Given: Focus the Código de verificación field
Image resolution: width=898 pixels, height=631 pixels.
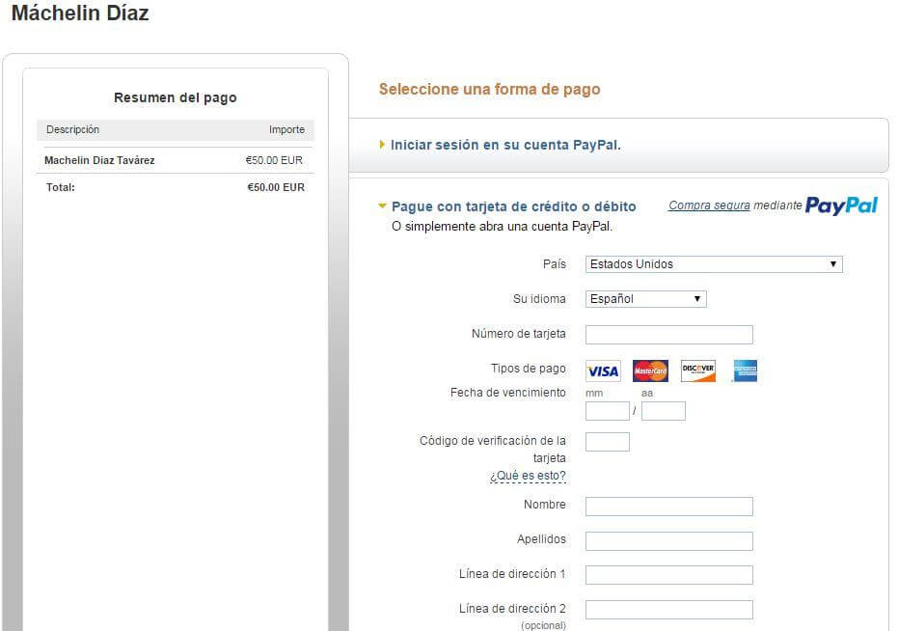Looking at the screenshot, I should tap(607, 442).
